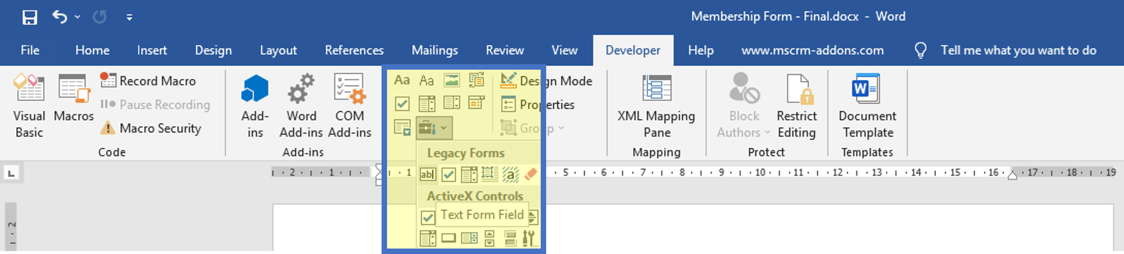Toggle Design Mode

546,81
